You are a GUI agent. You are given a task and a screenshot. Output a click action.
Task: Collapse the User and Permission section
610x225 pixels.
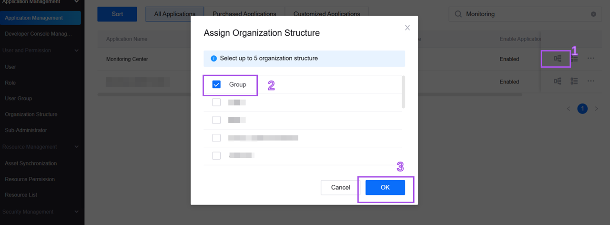coord(77,50)
